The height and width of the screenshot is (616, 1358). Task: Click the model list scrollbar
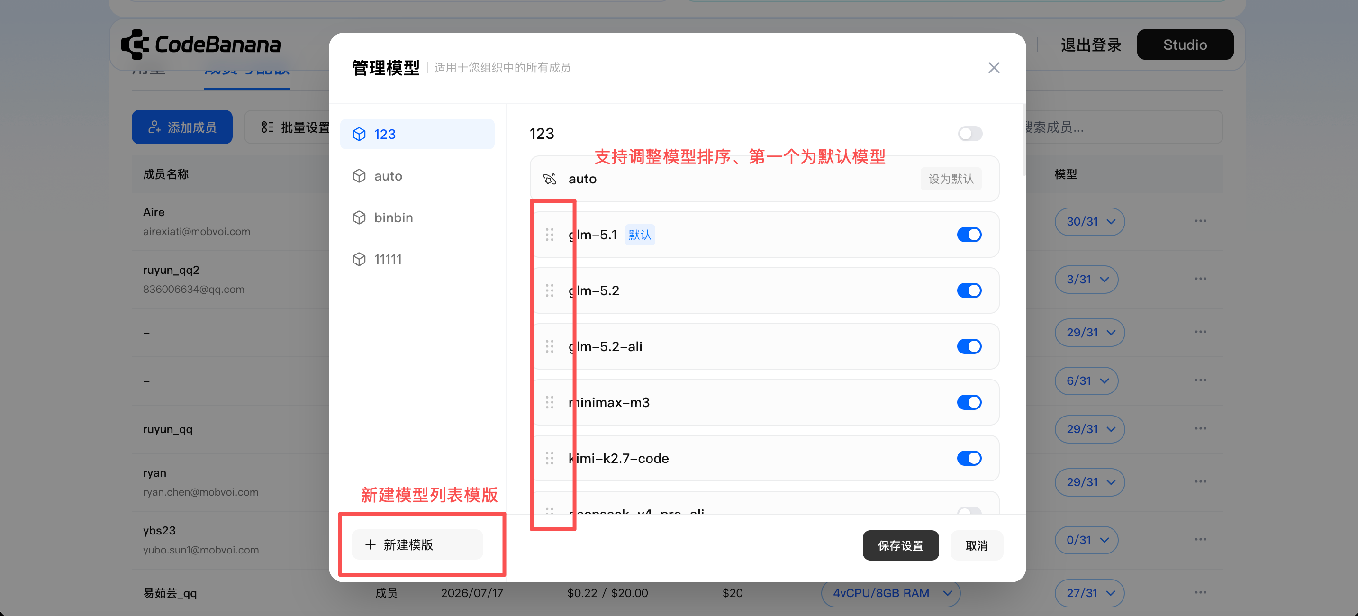coord(1024,140)
